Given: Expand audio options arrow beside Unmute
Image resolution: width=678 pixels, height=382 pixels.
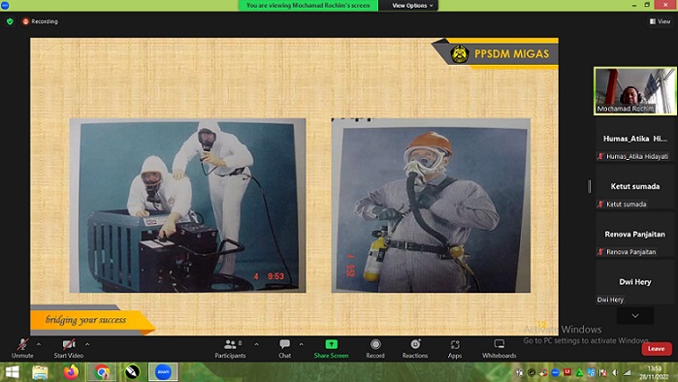Looking at the screenshot, I should coord(39,344).
